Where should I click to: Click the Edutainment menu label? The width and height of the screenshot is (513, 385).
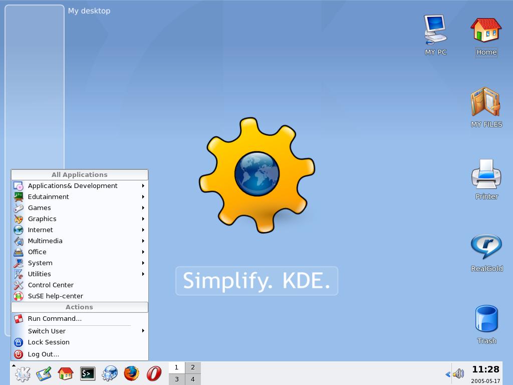pos(49,197)
